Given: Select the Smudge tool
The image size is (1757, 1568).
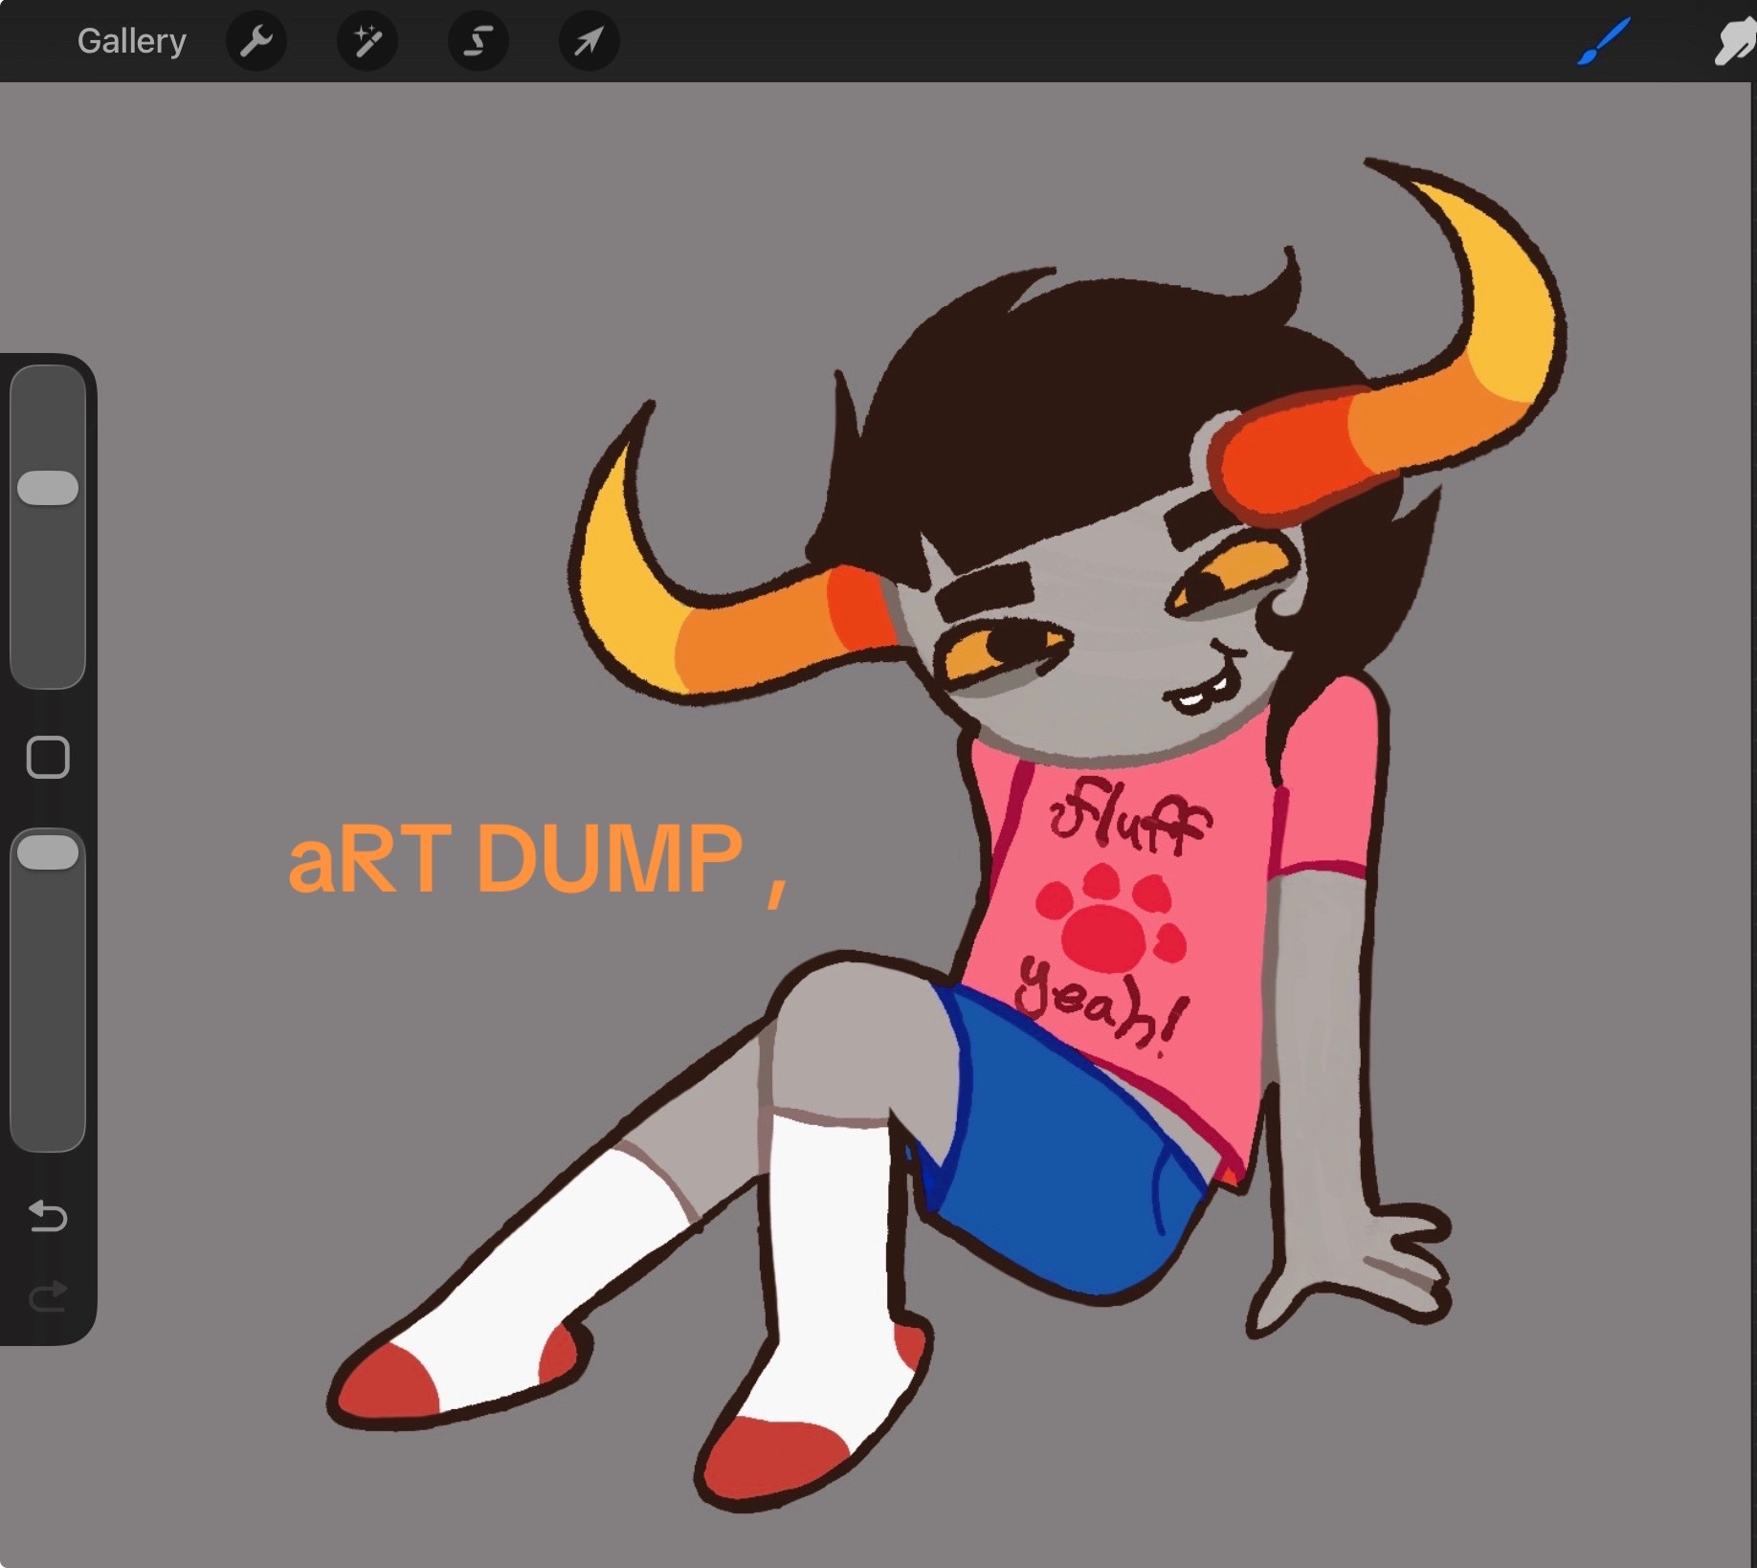Looking at the screenshot, I should pos(1735,42).
